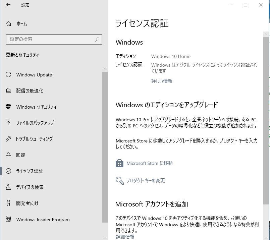Screen dimensions: 270x240
Task: Focus the 設定の検索 search field
Action: 54,40
